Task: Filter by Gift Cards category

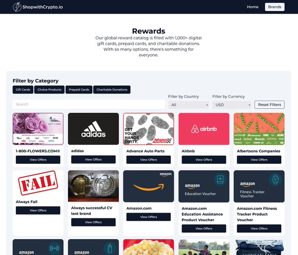Action: point(23,90)
